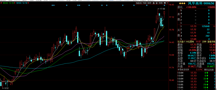Toggle 除权 ex-rights adjustment
217x90 pixels.
149,3
